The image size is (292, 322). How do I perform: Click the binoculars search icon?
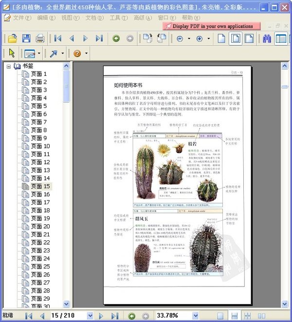(267, 38)
